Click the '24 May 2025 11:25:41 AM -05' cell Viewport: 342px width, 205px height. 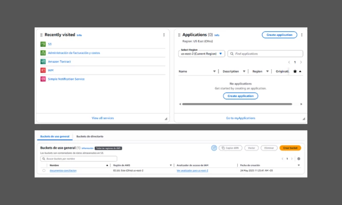point(256,170)
